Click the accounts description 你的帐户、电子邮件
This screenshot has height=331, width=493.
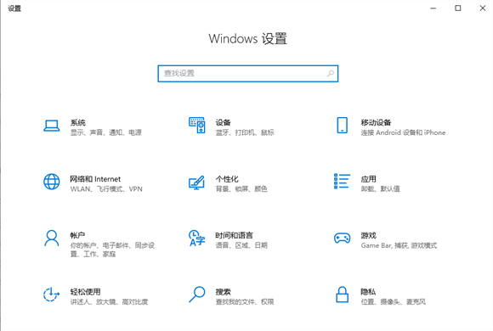[x=112, y=250]
